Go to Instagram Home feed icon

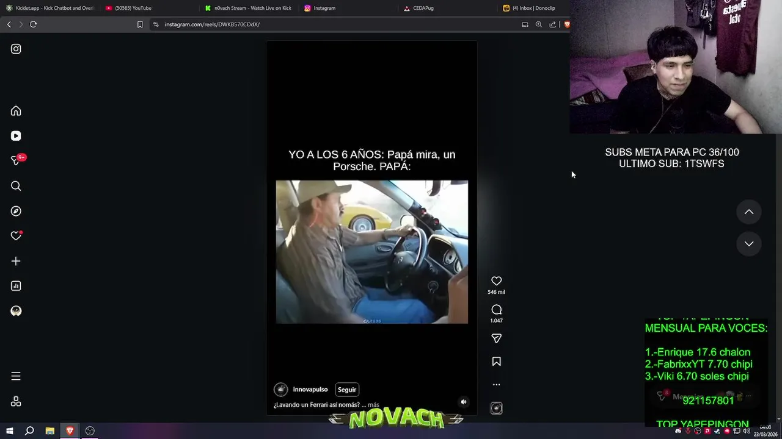tap(16, 111)
